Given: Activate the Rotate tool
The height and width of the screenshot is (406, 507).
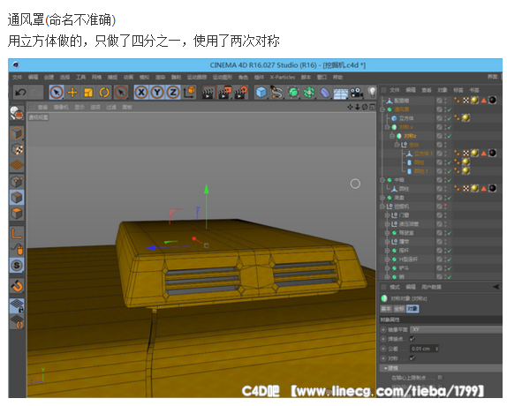Looking at the screenshot, I should pyautogui.click(x=104, y=93).
